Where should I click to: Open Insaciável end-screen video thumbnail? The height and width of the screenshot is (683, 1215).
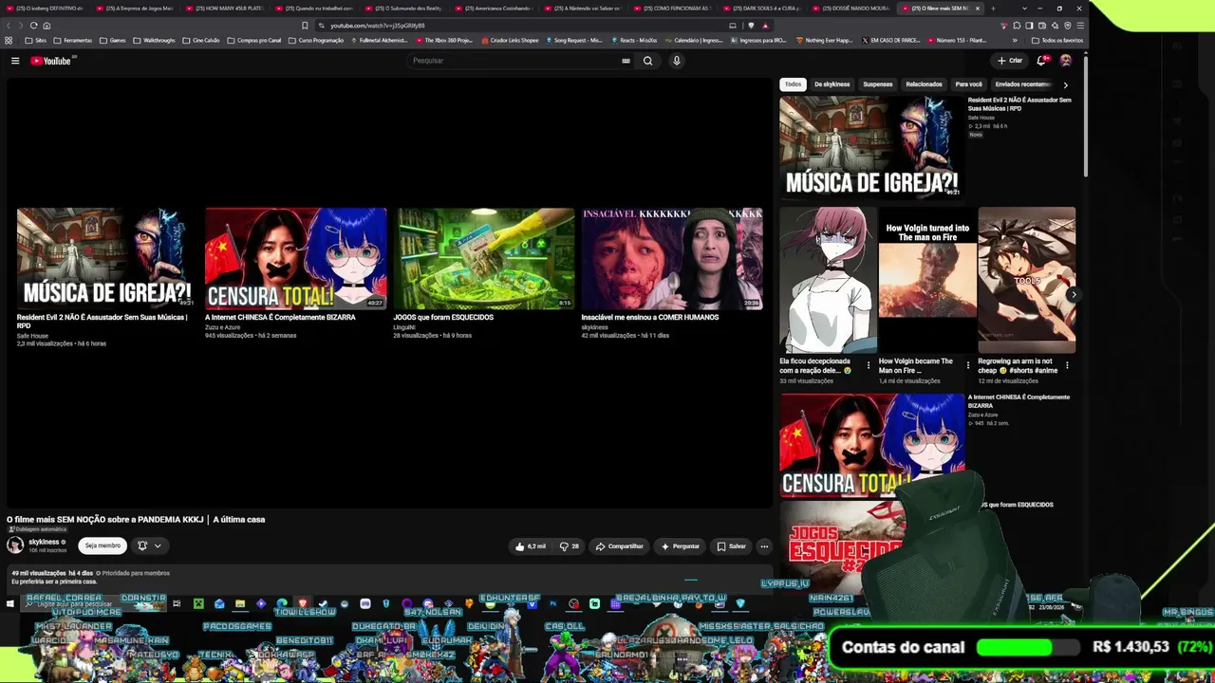(672, 258)
